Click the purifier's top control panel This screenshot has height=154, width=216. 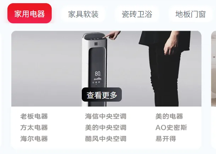point(95,36)
